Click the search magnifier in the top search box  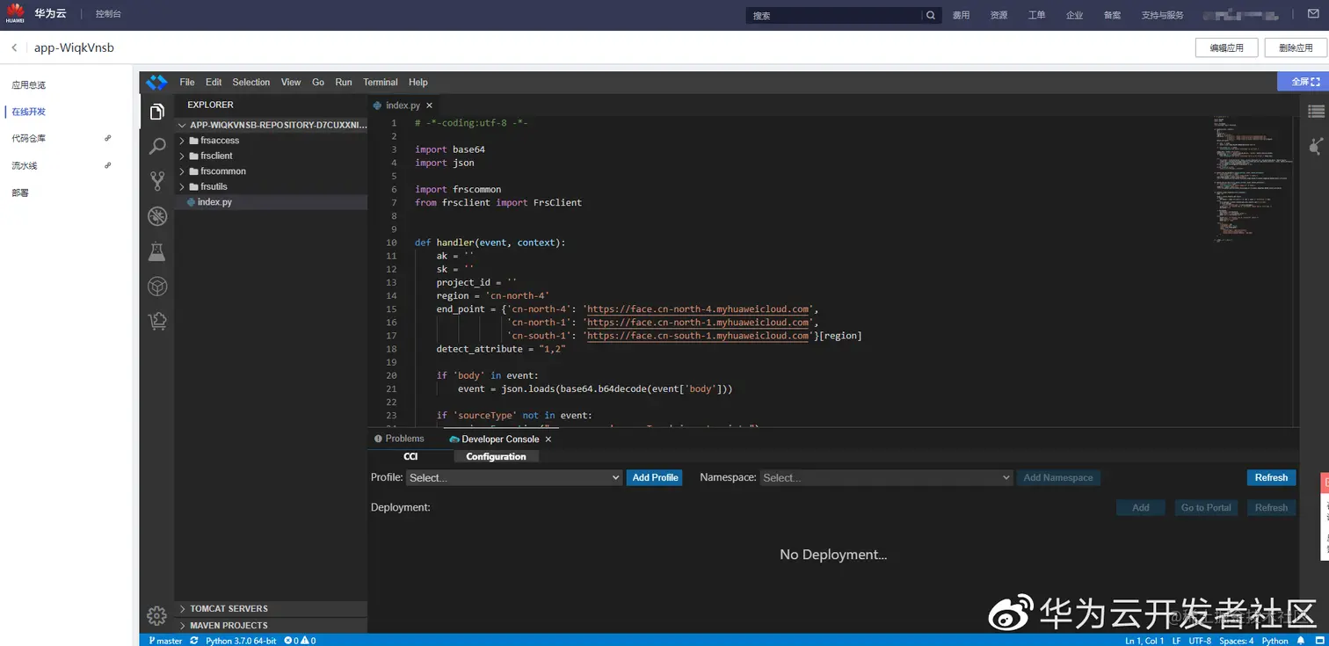click(931, 15)
